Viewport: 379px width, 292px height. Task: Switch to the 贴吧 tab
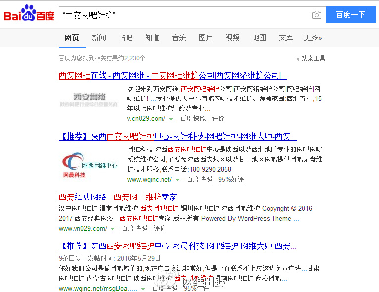click(x=125, y=38)
